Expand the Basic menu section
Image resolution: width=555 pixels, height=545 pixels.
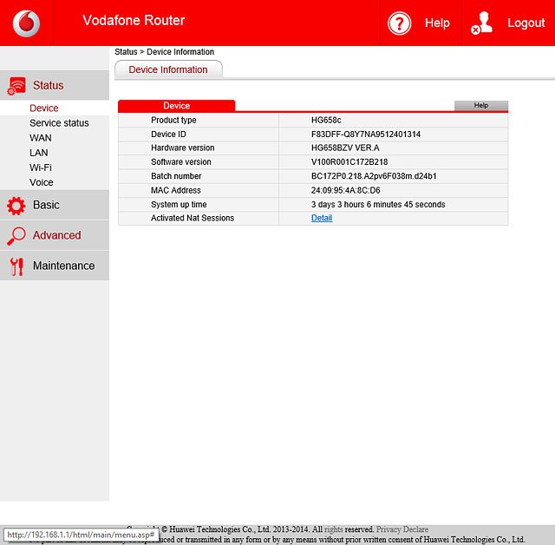(55, 205)
